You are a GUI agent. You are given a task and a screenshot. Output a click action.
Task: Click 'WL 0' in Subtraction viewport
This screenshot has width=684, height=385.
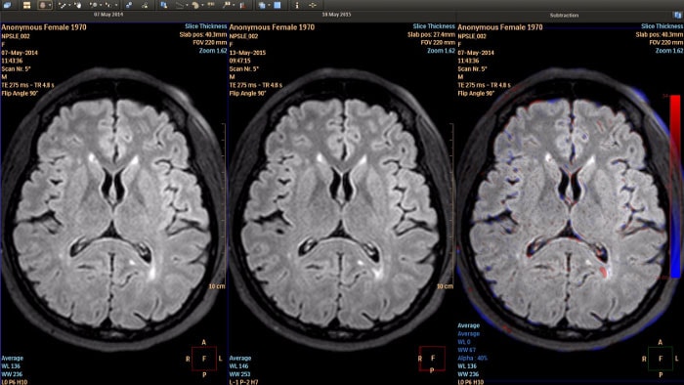tap(464, 342)
